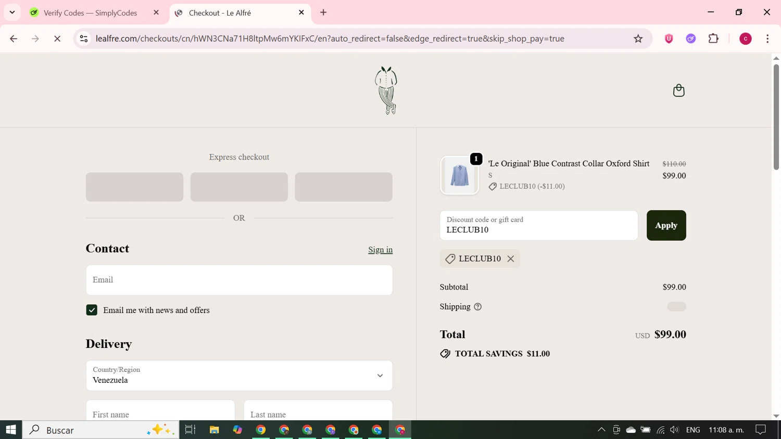781x439 pixels.
Task: Open the shield extension icon
Action: click(x=669, y=38)
